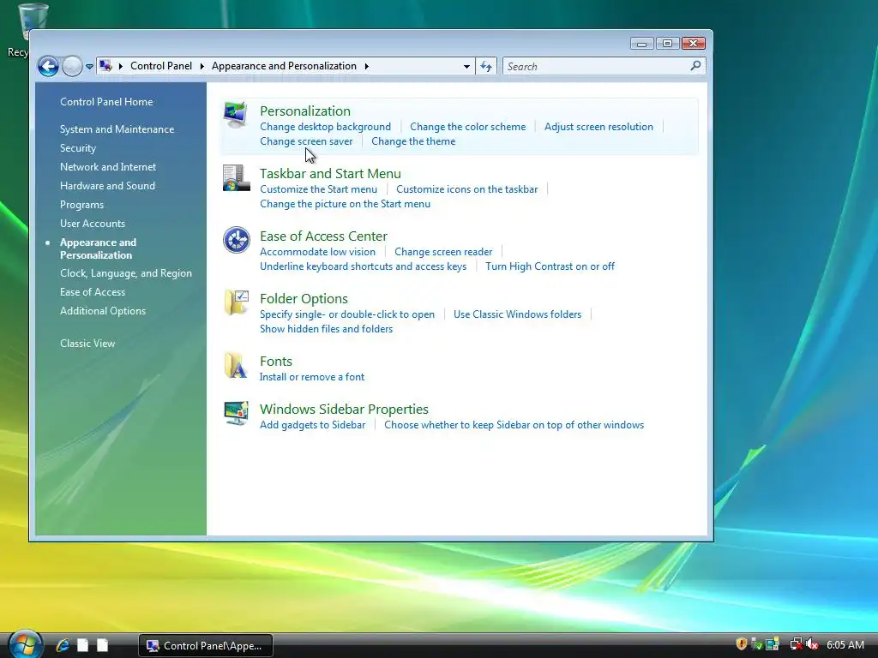The height and width of the screenshot is (658, 878).
Task: Open Additional Options
Action: [x=103, y=311]
